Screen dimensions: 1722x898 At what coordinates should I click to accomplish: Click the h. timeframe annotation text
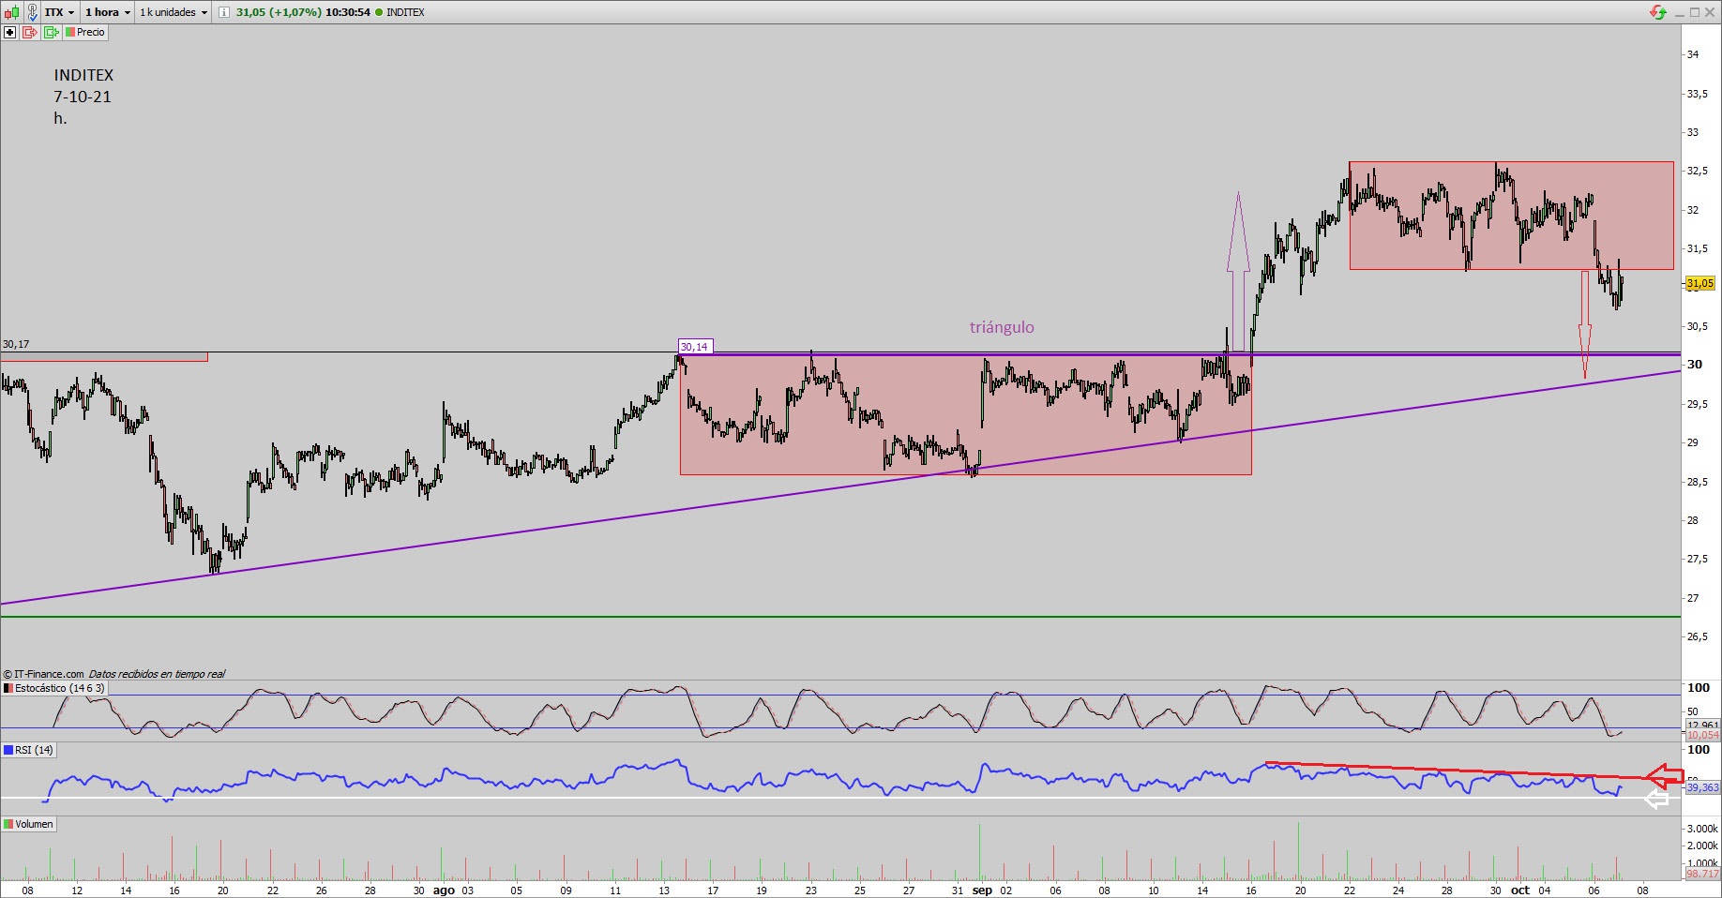60,118
